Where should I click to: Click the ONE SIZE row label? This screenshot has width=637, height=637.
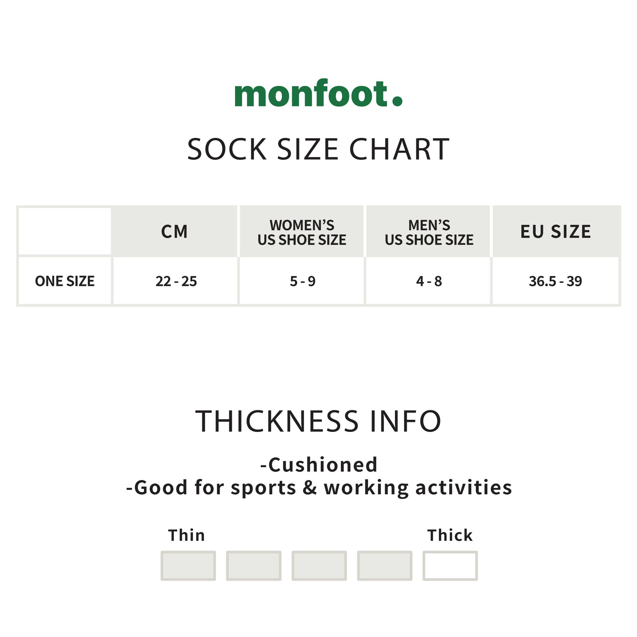[x=65, y=281]
